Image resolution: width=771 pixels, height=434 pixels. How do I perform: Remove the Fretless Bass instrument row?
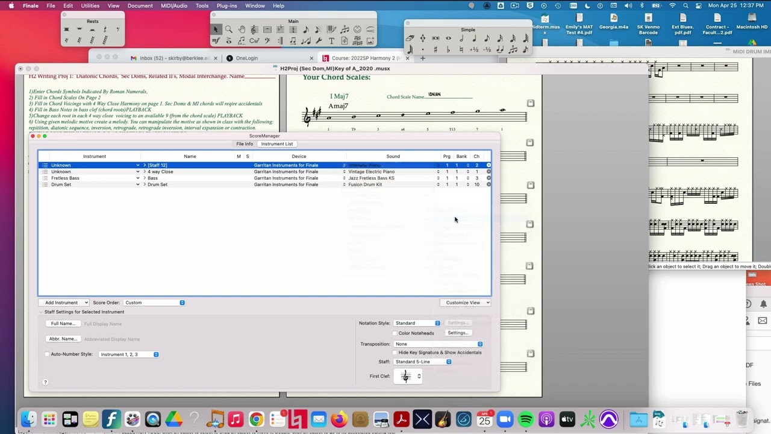[489, 178]
